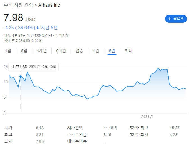Click the USD currency label

(30, 19)
